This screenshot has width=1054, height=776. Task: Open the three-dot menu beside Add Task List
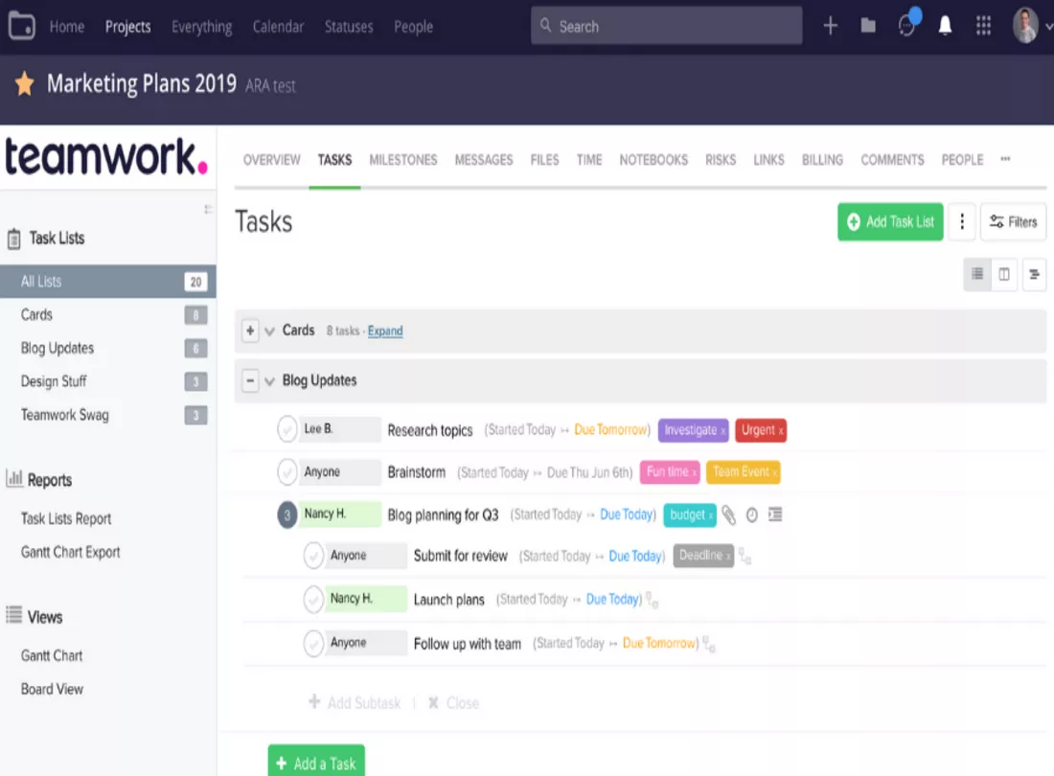tap(962, 221)
